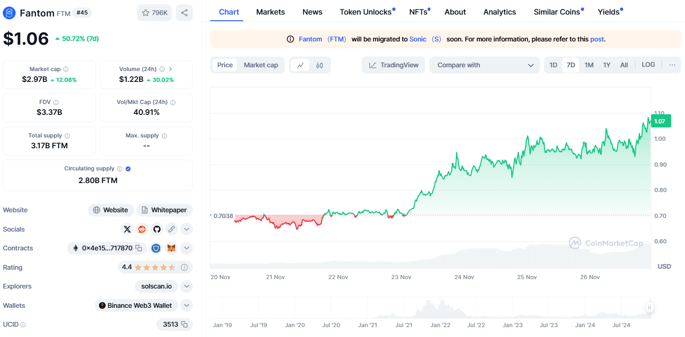The width and height of the screenshot is (685, 337).
Task: Click Vol/Mkt Cap info icon
Action: 173,102
